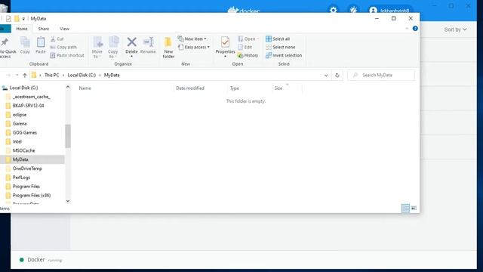Image resolution: width=483 pixels, height=272 pixels.
Task: Click the Copy icon in Clipboard group
Action: pyautogui.click(x=25, y=45)
